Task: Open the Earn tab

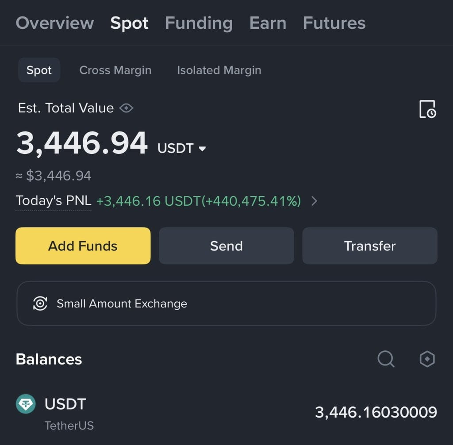Action: pyautogui.click(x=268, y=23)
